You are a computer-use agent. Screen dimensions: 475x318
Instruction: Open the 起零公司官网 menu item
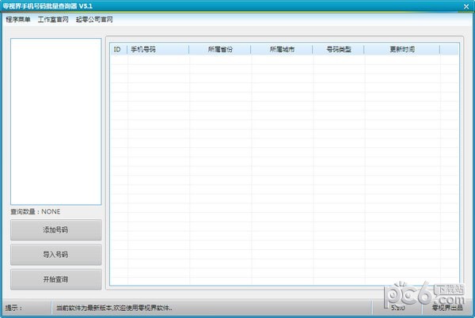(x=94, y=19)
